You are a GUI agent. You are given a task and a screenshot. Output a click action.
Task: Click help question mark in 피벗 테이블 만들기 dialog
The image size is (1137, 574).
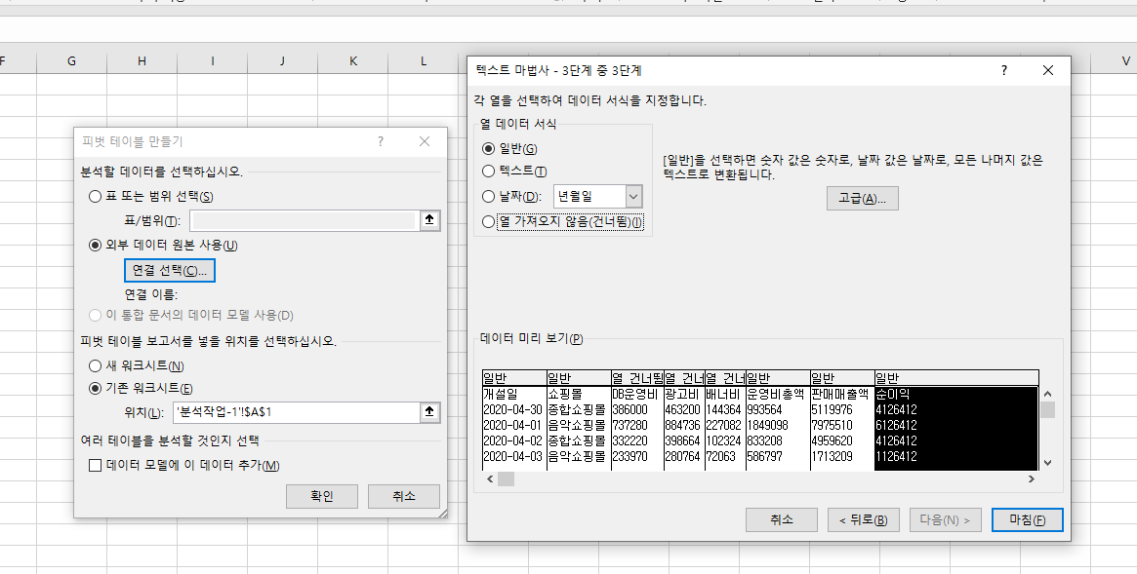coord(381,141)
